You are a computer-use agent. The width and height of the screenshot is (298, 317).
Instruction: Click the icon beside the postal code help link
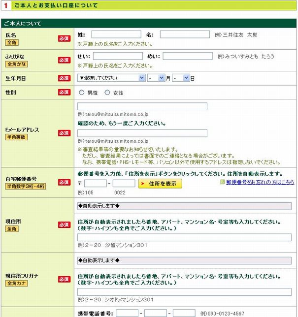(223, 182)
